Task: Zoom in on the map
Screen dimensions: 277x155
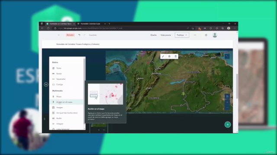Action: pyautogui.click(x=227, y=102)
